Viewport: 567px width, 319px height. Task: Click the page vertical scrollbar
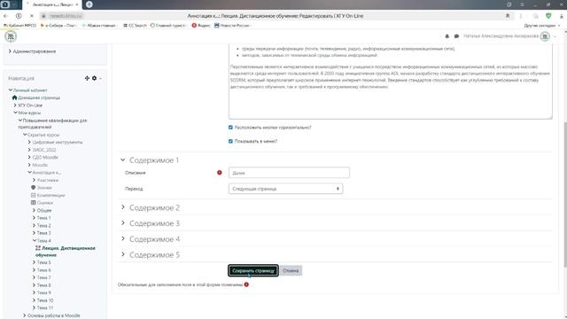(x=565, y=194)
